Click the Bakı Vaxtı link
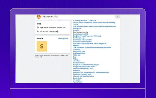The height and width of the screenshot is (98, 156). tap(76, 45)
